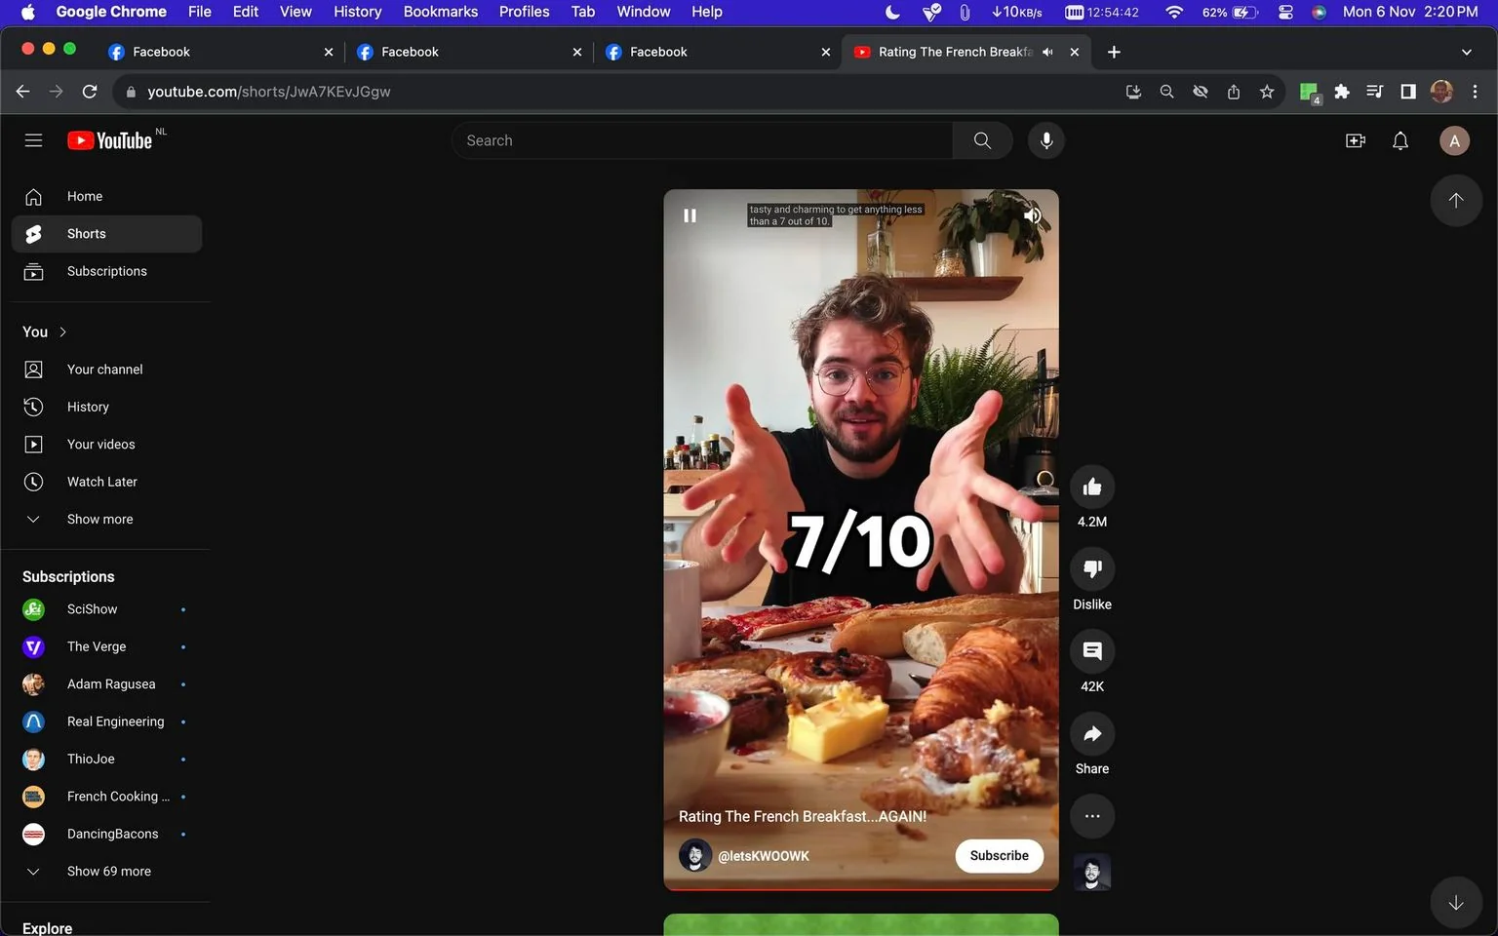Viewport: 1498px width, 936px height.
Task: Mute the short's volume
Action: click(x=1032, y=215)
